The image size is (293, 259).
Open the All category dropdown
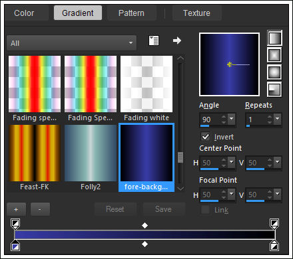[x=72, y=43]
